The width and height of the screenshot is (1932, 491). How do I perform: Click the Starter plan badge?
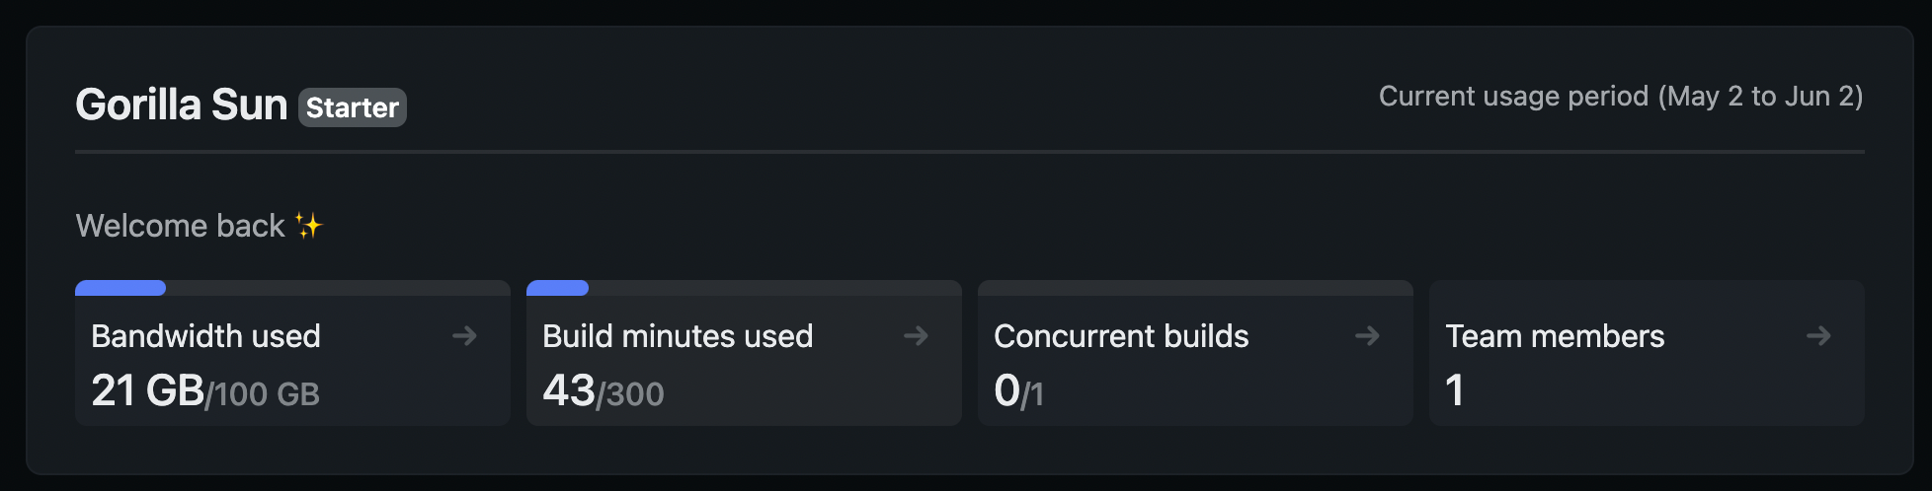pyautogui.click(x=353, y=107)
